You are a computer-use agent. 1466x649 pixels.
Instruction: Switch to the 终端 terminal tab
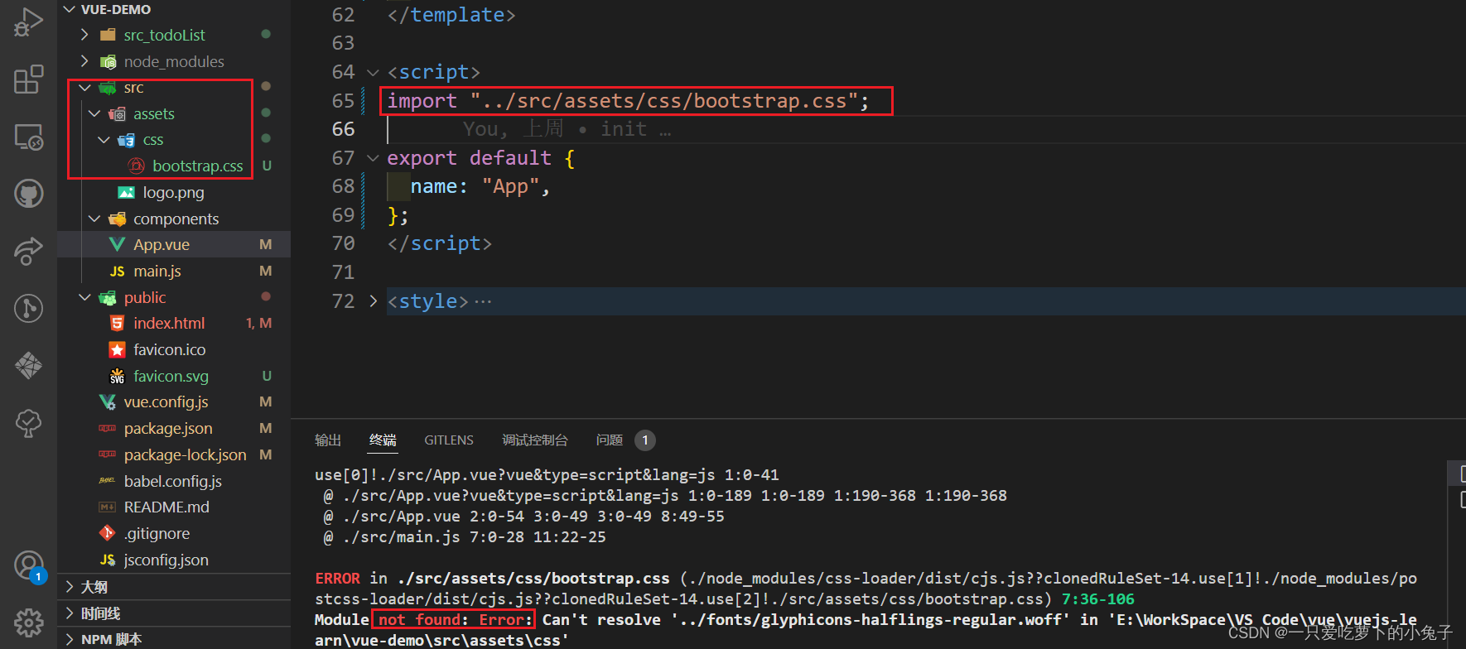(x=383, y=440)
